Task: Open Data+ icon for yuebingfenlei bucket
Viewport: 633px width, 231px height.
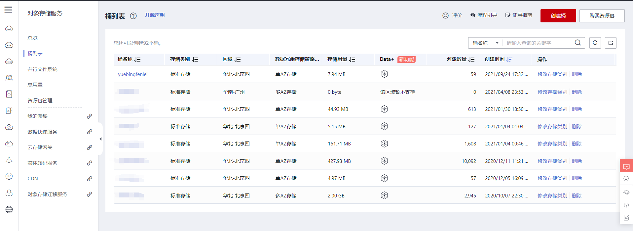Action: [x=384, y=74]
